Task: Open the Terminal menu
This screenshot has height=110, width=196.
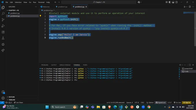Action: coord(41,2)
